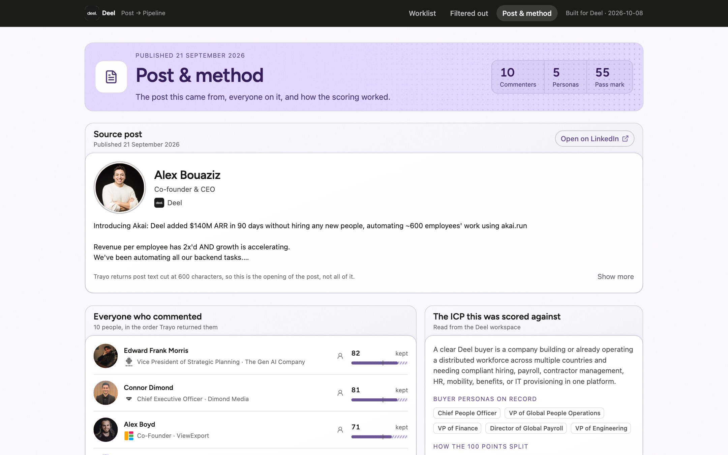Image resolution: width=728 pixels, height=455 pixels.
Task: Select the Chief People Officer persona chip
Action: pos(467,413)
